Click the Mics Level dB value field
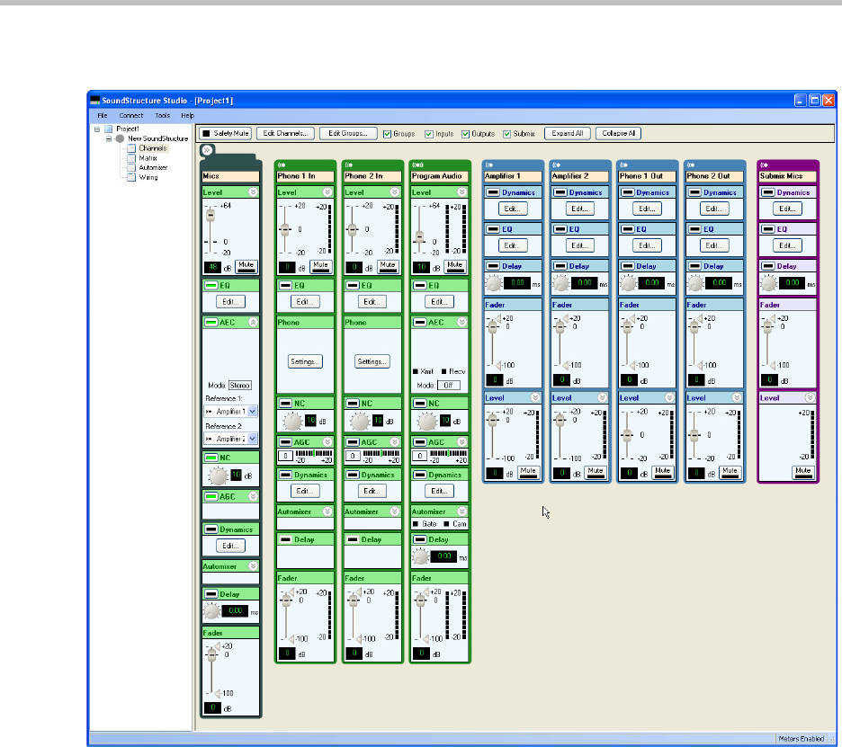This screenshot has width=842, height=747. point(213,267)
